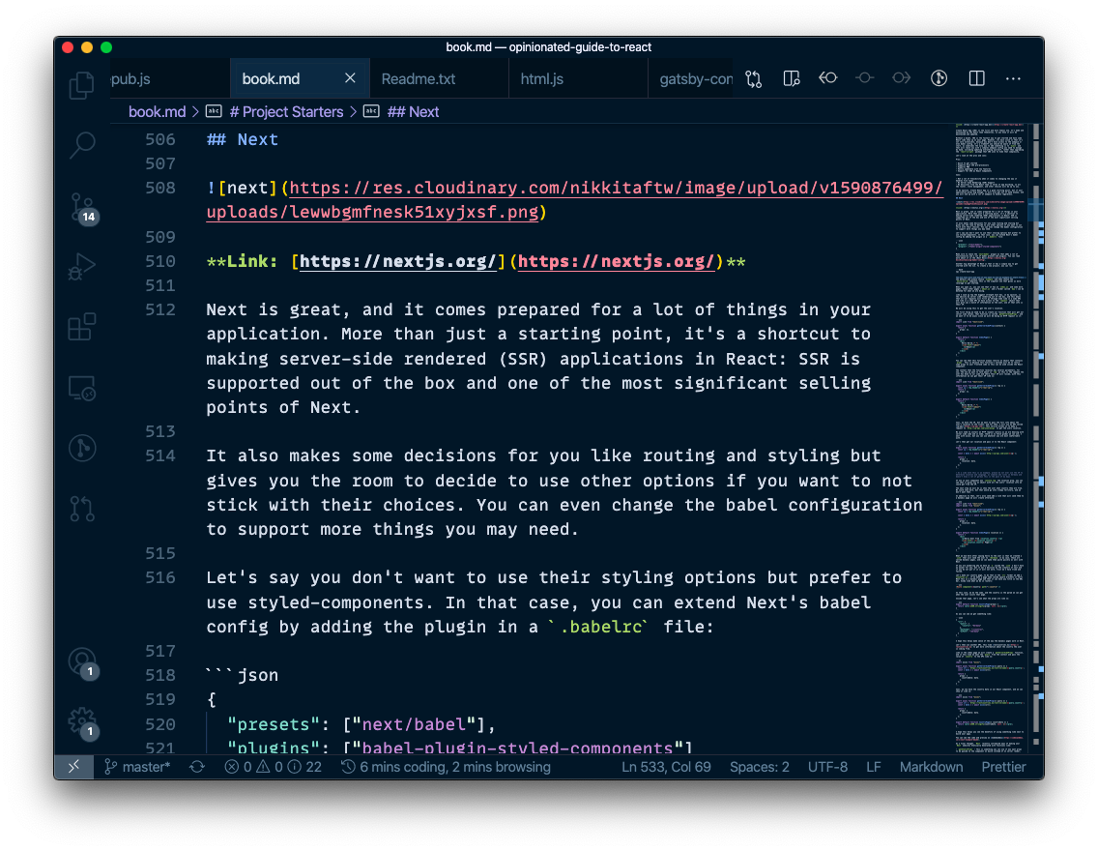This screenshot has height=851, width=1098.
Task: Click the '## Next' heading on line 506
Action: (243, 139)
